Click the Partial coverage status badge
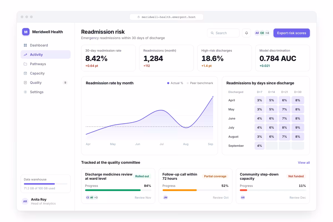Image resolution: width=333 pixels, height=222 pixels. click(x=215, y=176)
